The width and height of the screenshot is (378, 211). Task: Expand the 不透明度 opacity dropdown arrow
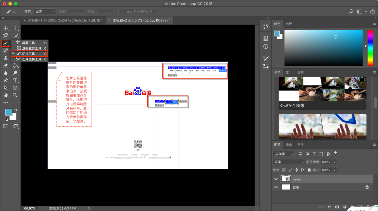pyautogui.click(x=334, y=162)
